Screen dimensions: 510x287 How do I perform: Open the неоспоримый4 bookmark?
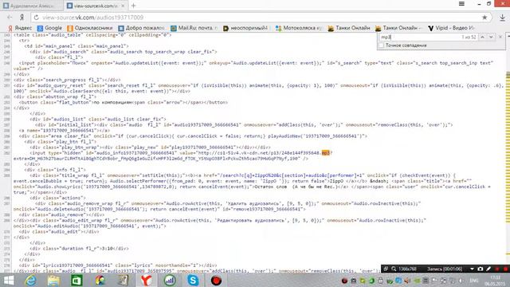(245, 28)
